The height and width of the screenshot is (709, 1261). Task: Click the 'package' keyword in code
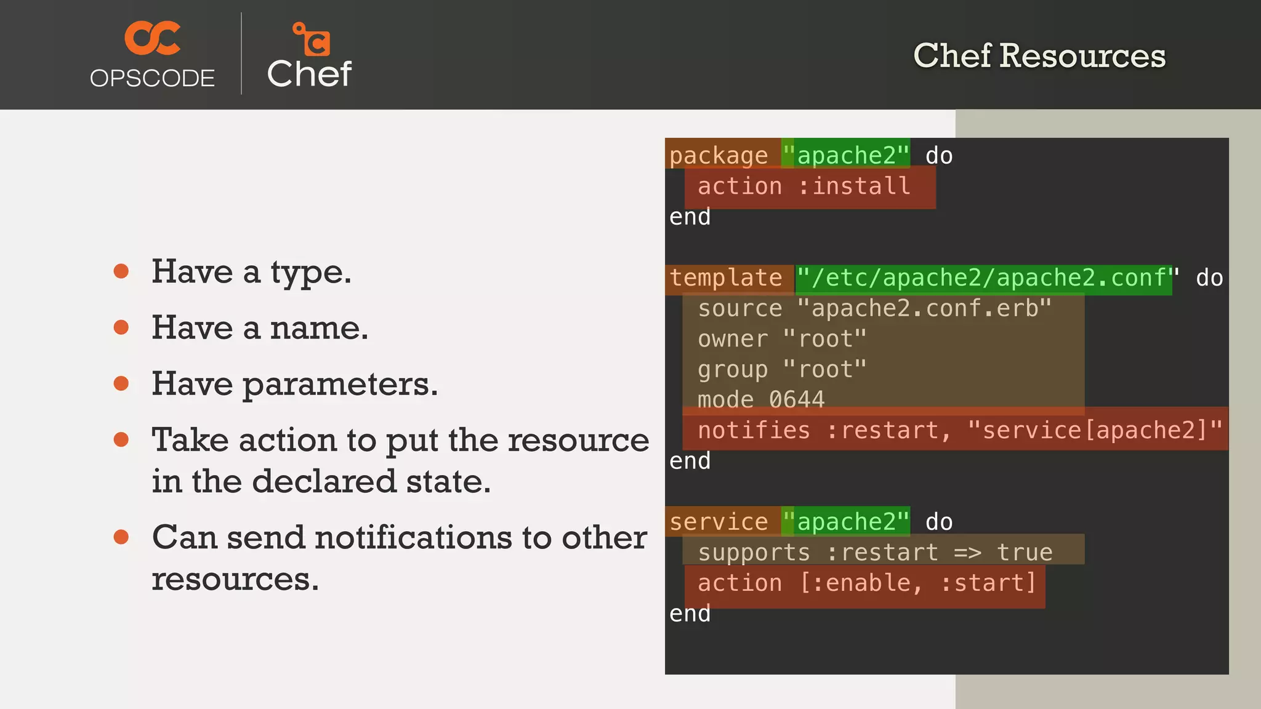point(719,156)
